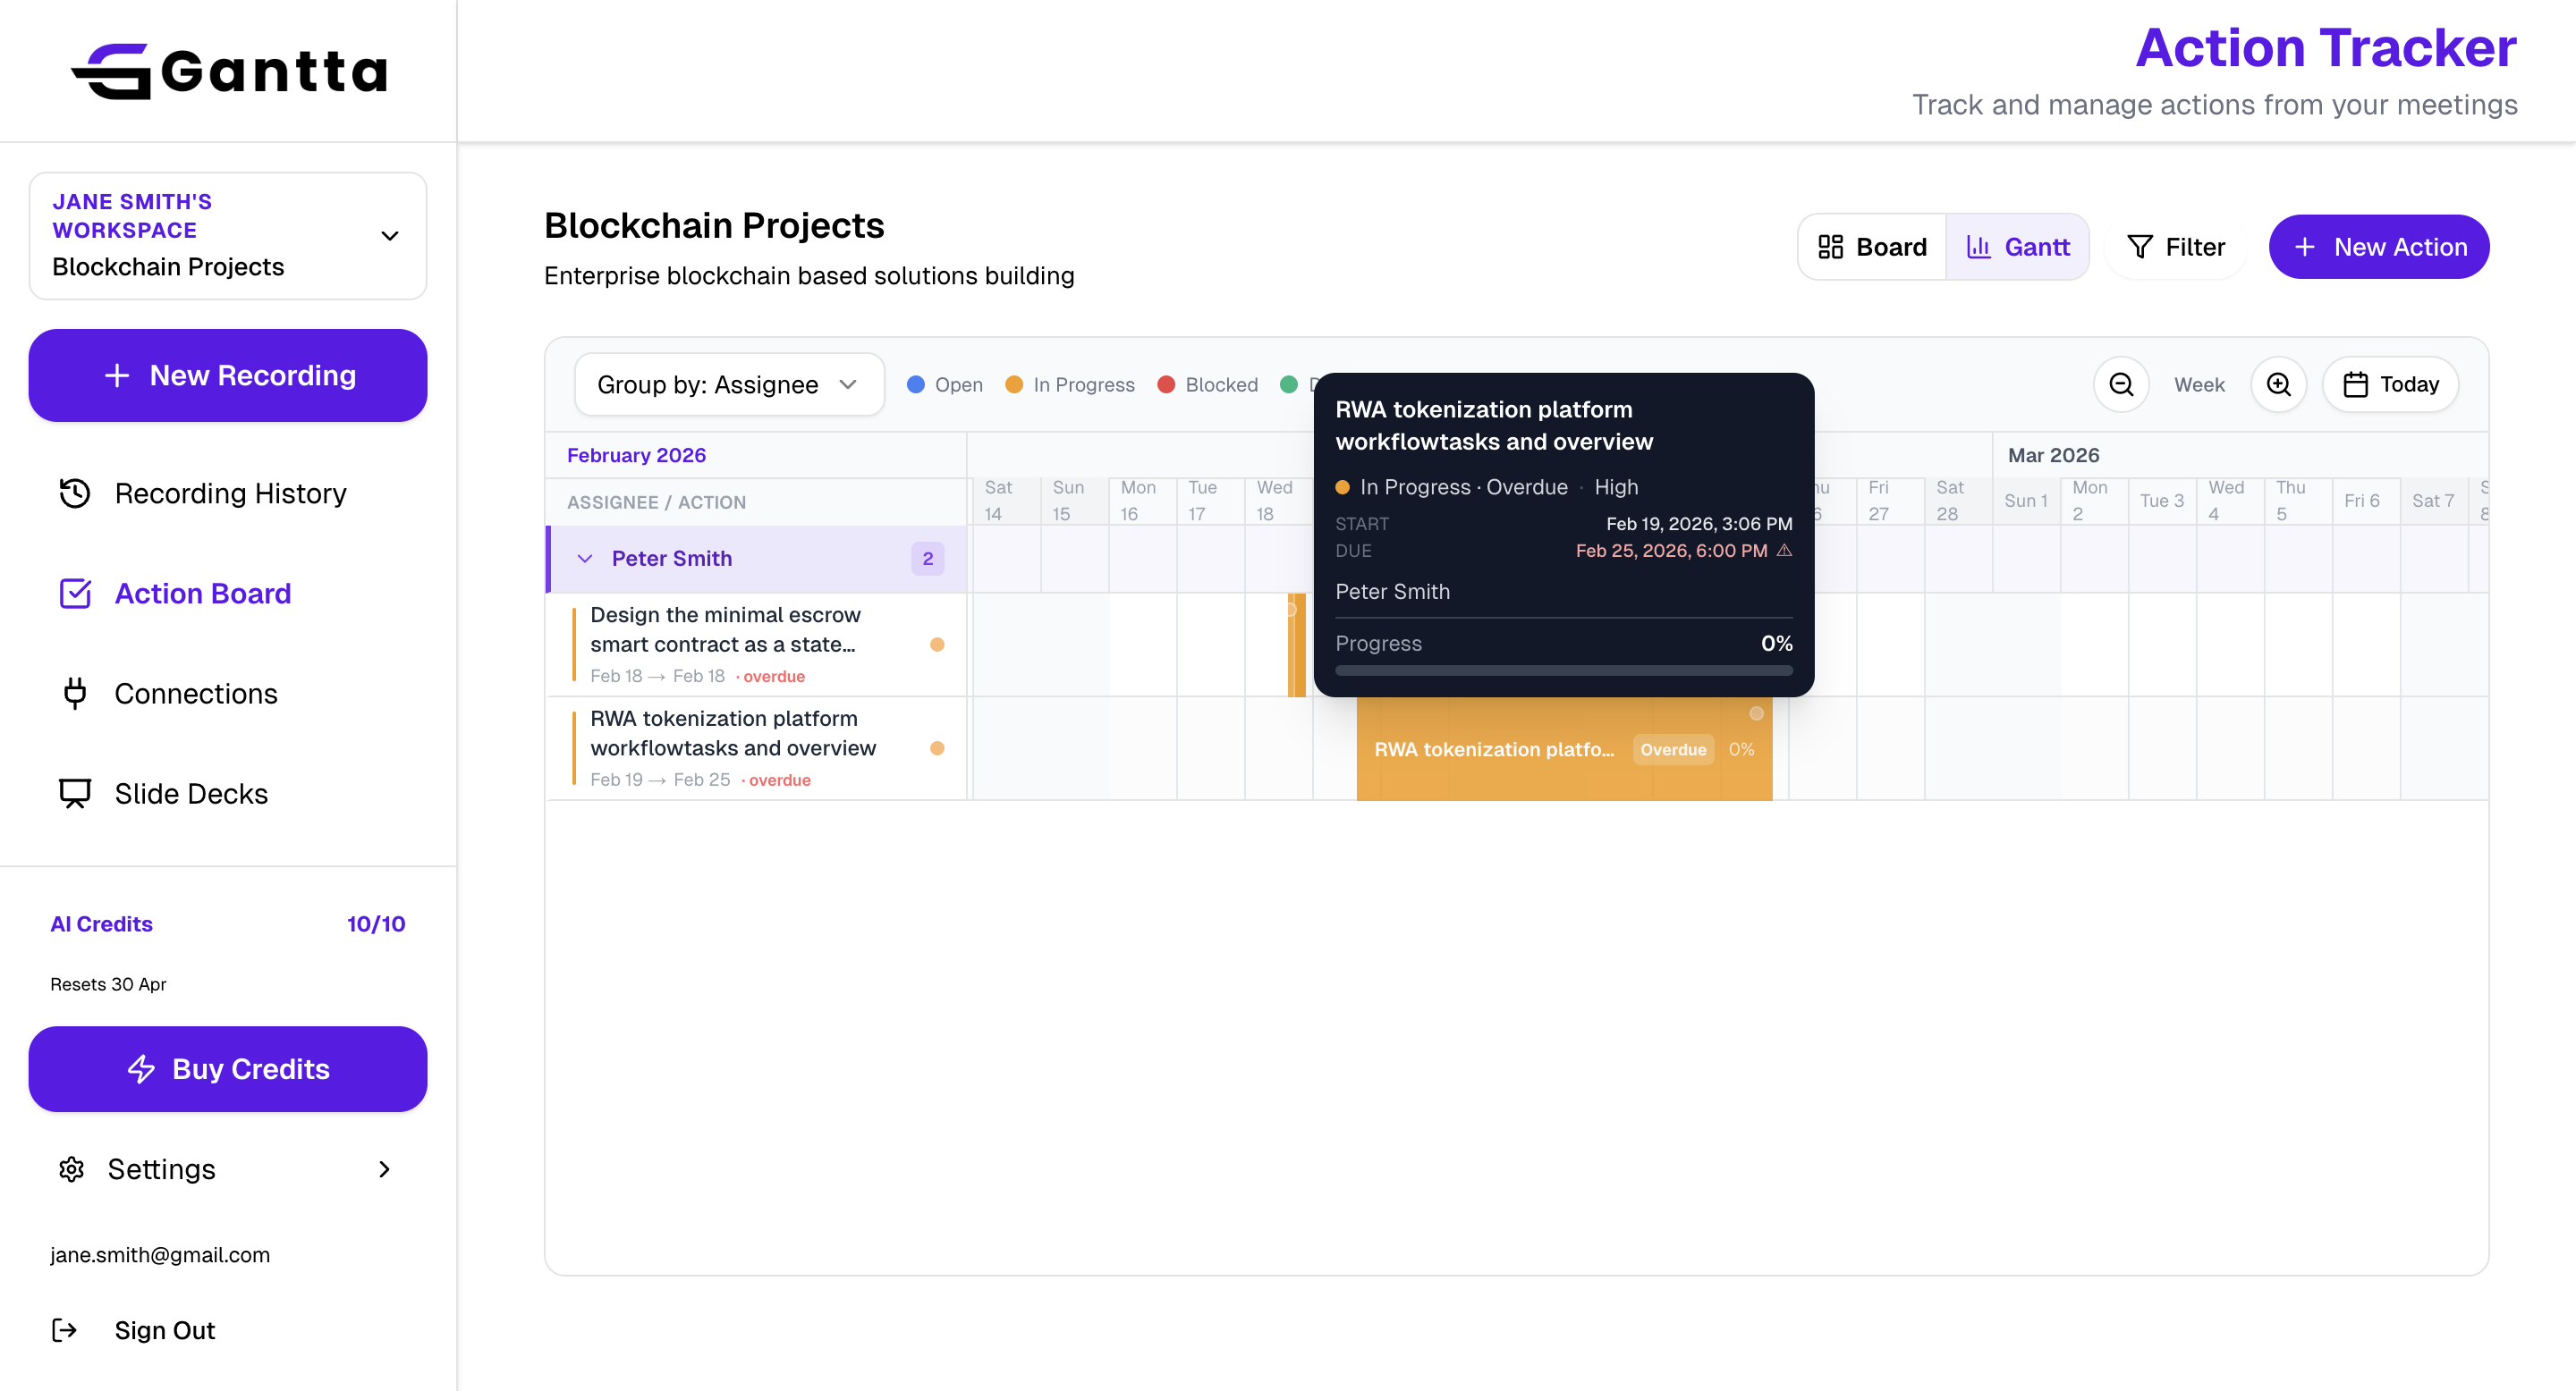Click the Gantta logo
Screen dimensions: 2576x1391
click(x=229, y=70)
